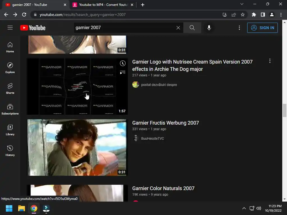Open the Chrome three-dot menu
This screenshot has width=287, height=215.
tap(281, 15)
